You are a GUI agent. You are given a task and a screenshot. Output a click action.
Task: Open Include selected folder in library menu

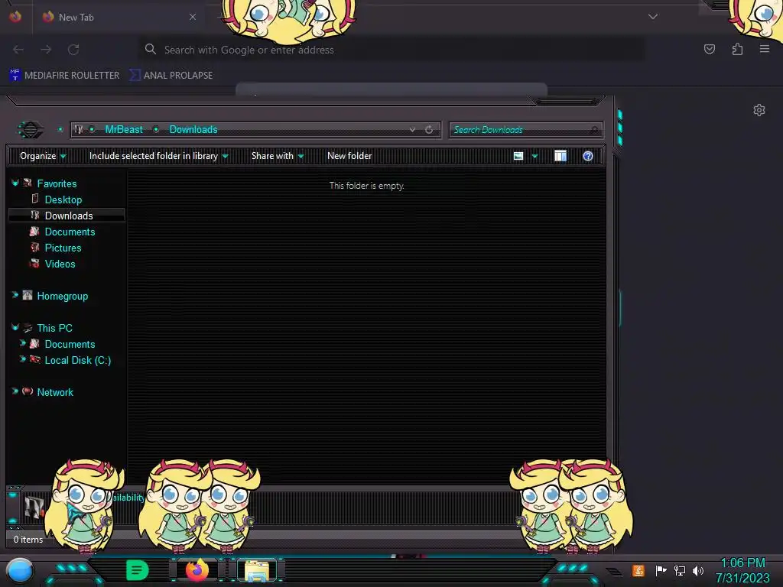click(x=159, y=156)
